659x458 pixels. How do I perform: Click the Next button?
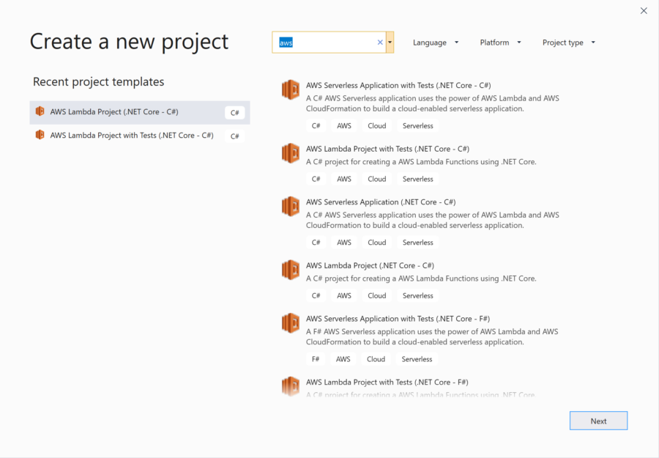[598, 421]
